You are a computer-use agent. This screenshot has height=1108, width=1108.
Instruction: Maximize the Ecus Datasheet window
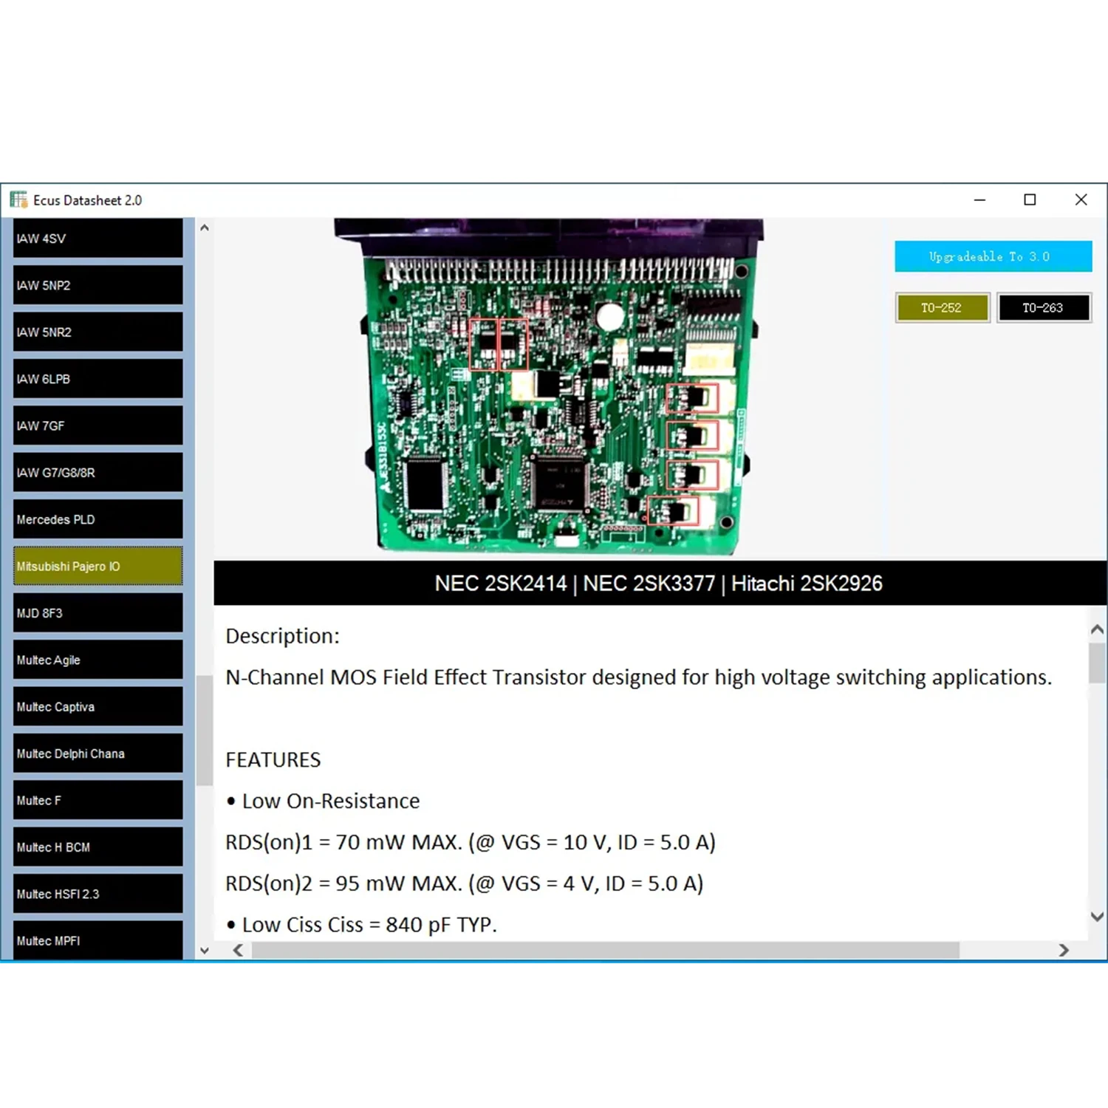(x=1030, y=199)
